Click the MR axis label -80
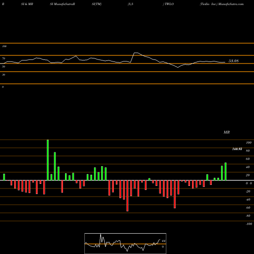254x254 pixels. pos(248,216)
